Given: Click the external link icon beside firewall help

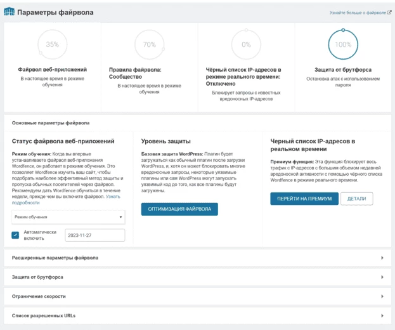Looking at the screenshot, I should (x=389, y=12).
